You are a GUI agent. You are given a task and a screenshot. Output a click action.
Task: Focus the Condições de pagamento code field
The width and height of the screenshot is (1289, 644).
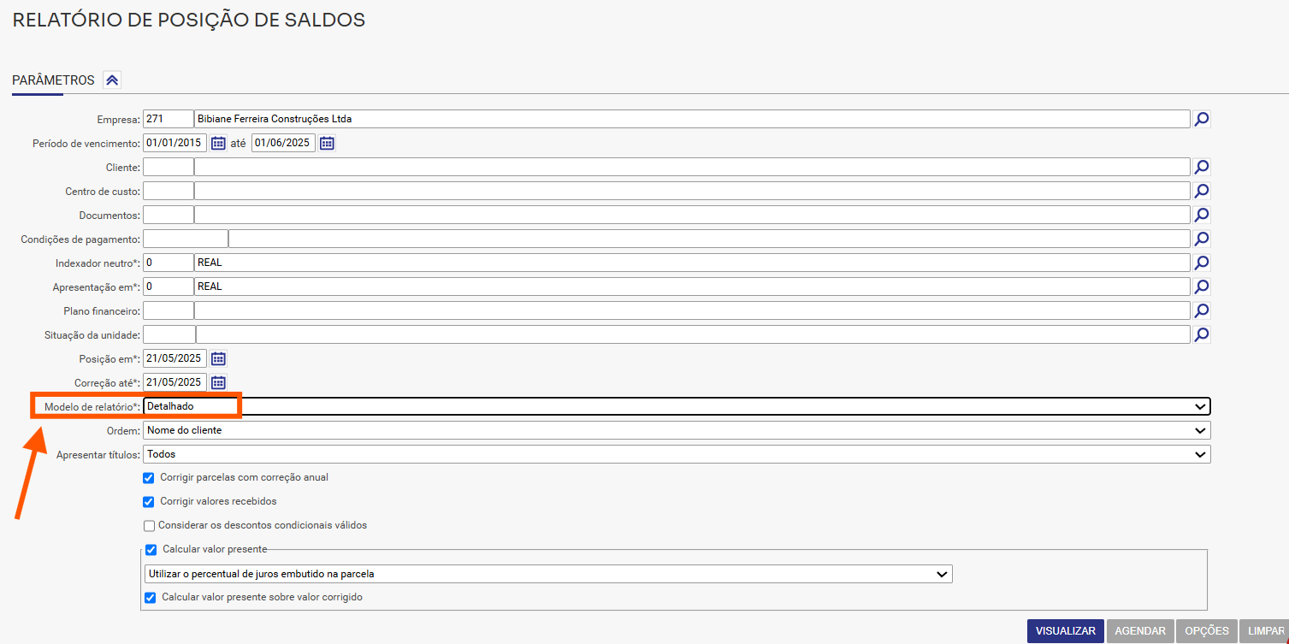tap(186, 239)
